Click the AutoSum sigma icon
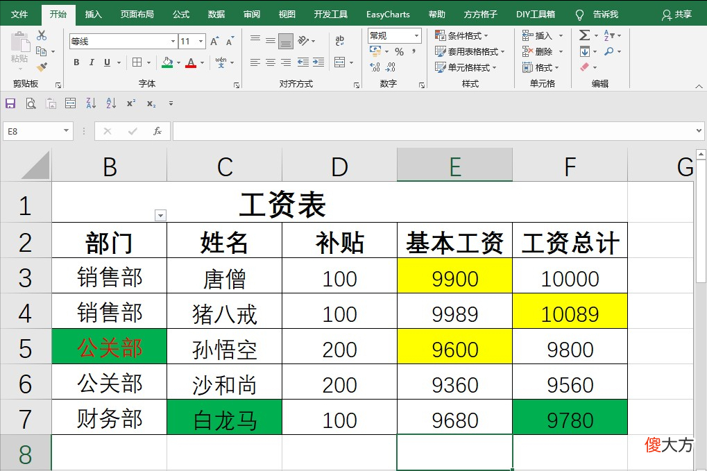The width and height of the screenshot is (707, 471). coord(584,35)
